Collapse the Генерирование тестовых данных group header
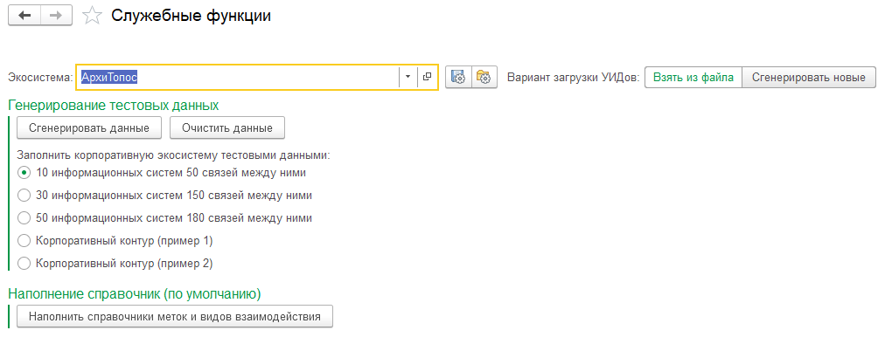This screenshot has height=344, width=885. click(x=114, y=106)
